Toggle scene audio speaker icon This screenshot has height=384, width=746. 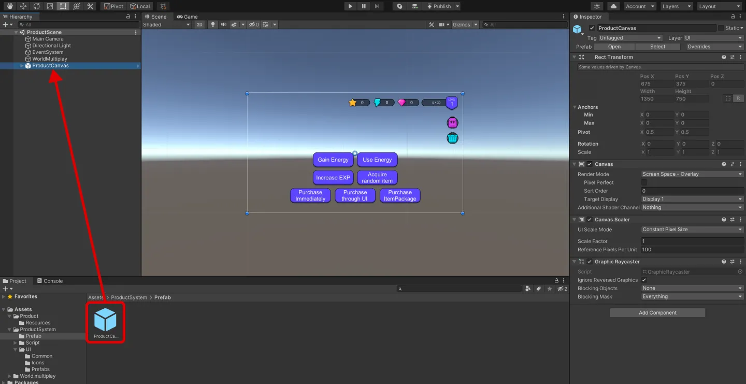pyautogui.click(x=224, y=24)
